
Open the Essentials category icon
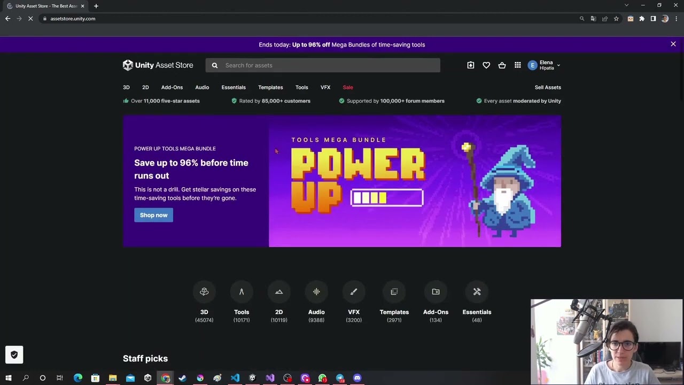pyautogui.click(x=477, y=291)
